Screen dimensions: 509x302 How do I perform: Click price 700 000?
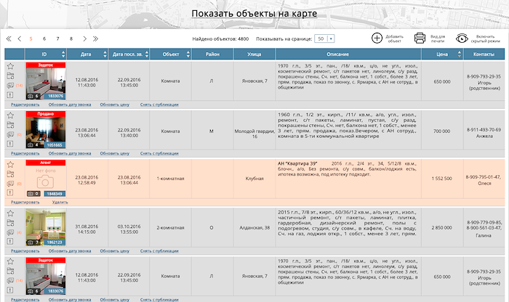(x=442, y=131)
